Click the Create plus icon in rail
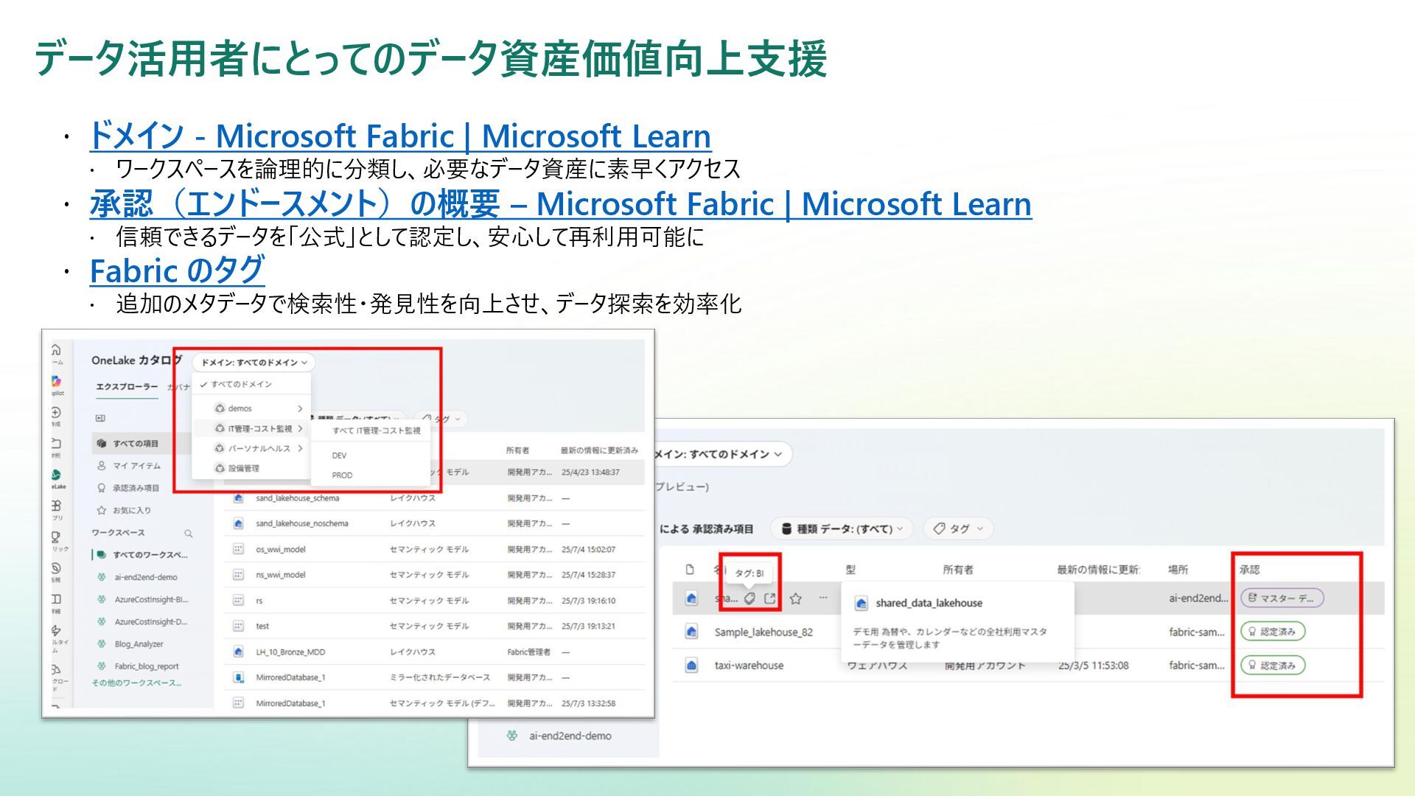 pyautogui.click(x=56, y=412)
